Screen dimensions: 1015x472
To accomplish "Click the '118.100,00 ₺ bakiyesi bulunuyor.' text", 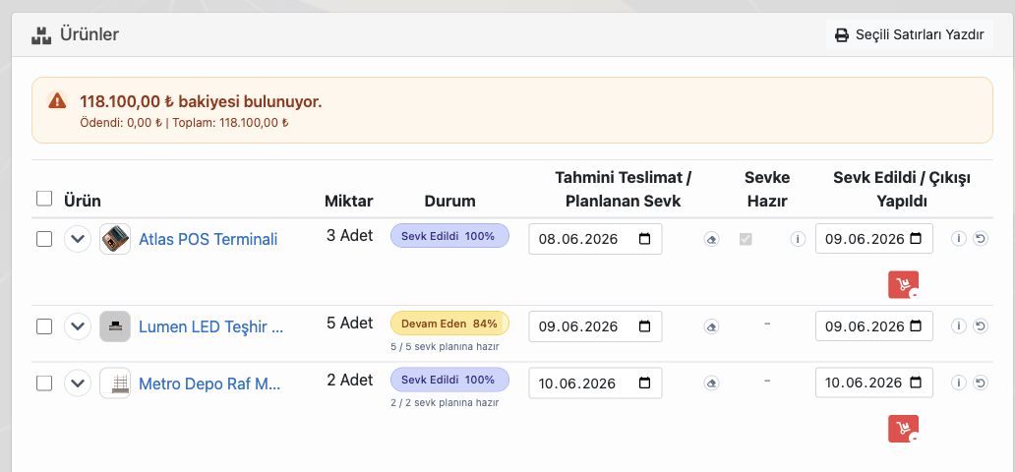I will 201,101.
